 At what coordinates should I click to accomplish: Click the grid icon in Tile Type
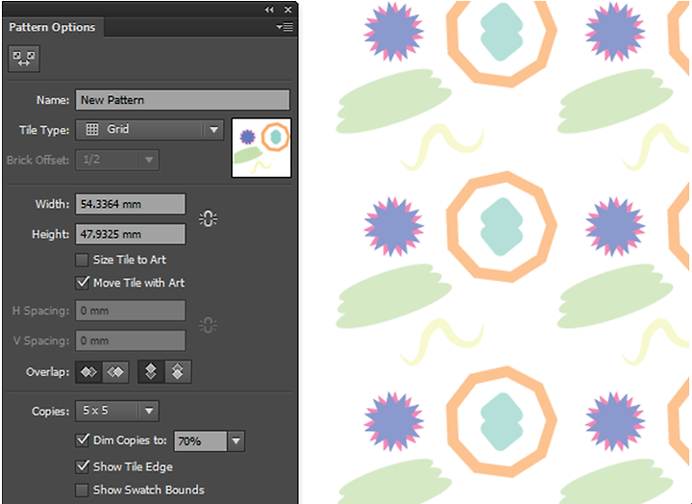[x=92, y=130]
